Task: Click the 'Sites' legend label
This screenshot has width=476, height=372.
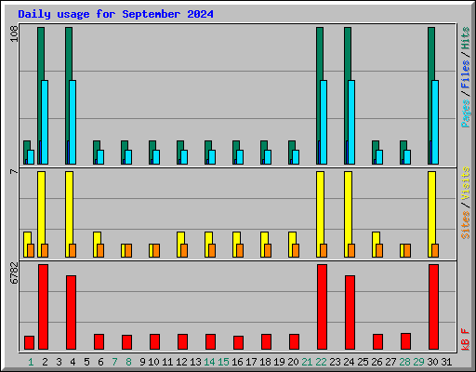Action: tap(466, 225)
